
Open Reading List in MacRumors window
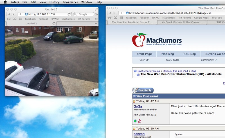(x=109, y=18)
